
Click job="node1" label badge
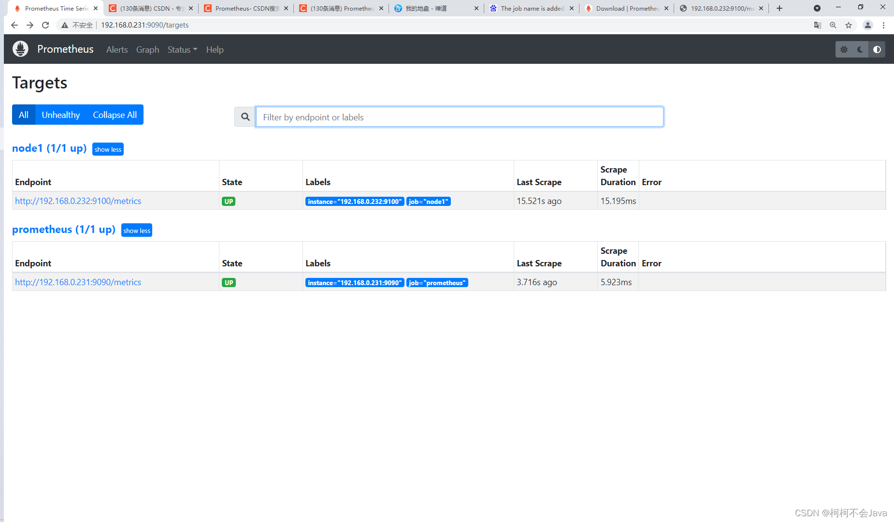point(428,202)
